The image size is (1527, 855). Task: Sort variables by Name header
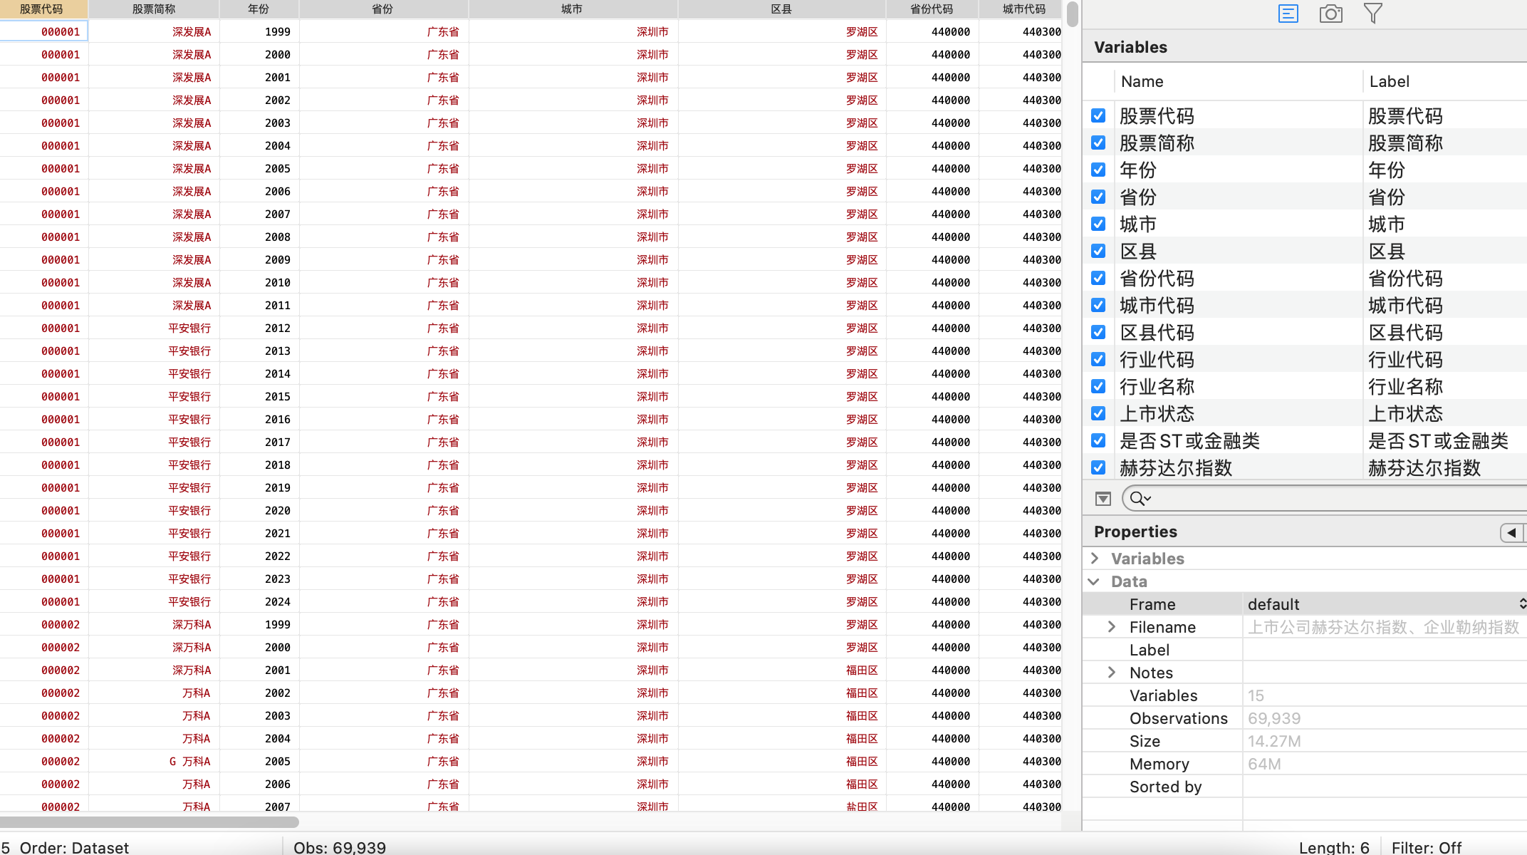pyautogui.click(x=1142, y=81)
